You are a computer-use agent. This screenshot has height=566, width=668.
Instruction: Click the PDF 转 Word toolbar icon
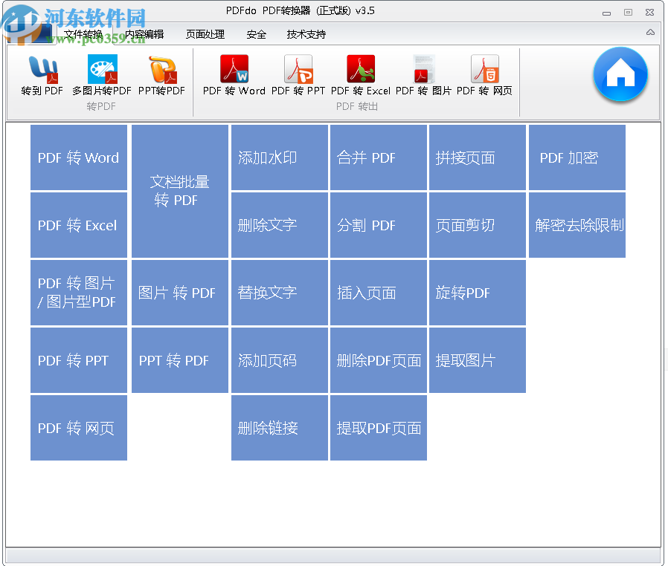tap(234, 77)
